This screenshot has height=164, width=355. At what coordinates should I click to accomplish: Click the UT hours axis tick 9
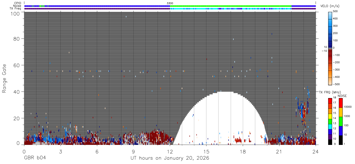(x=134, y=151)
